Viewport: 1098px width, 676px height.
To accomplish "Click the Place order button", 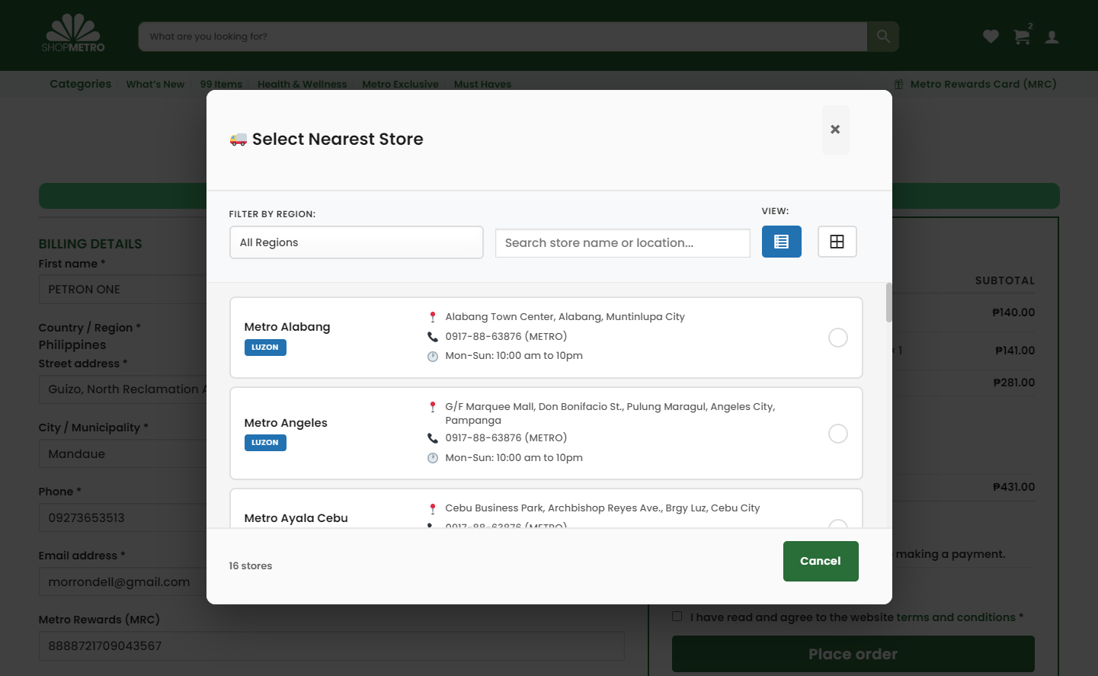I will (853, 654).
